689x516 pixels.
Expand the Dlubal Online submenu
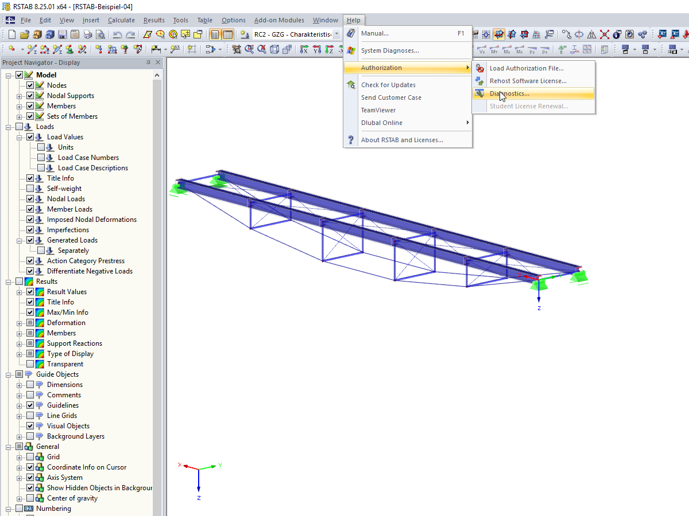(408, 123)
